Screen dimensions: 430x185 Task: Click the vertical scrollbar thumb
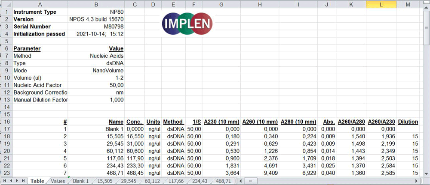pos(426,28)
